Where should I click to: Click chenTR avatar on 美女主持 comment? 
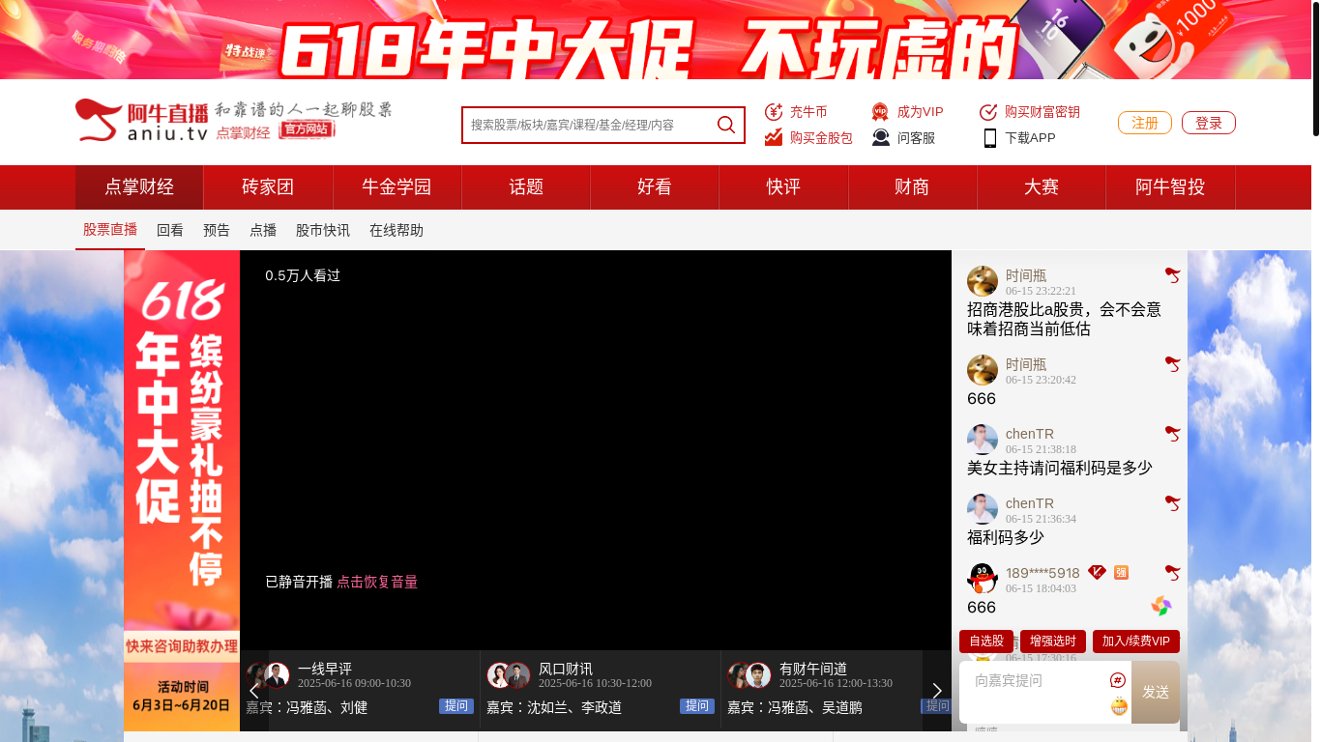983,440
